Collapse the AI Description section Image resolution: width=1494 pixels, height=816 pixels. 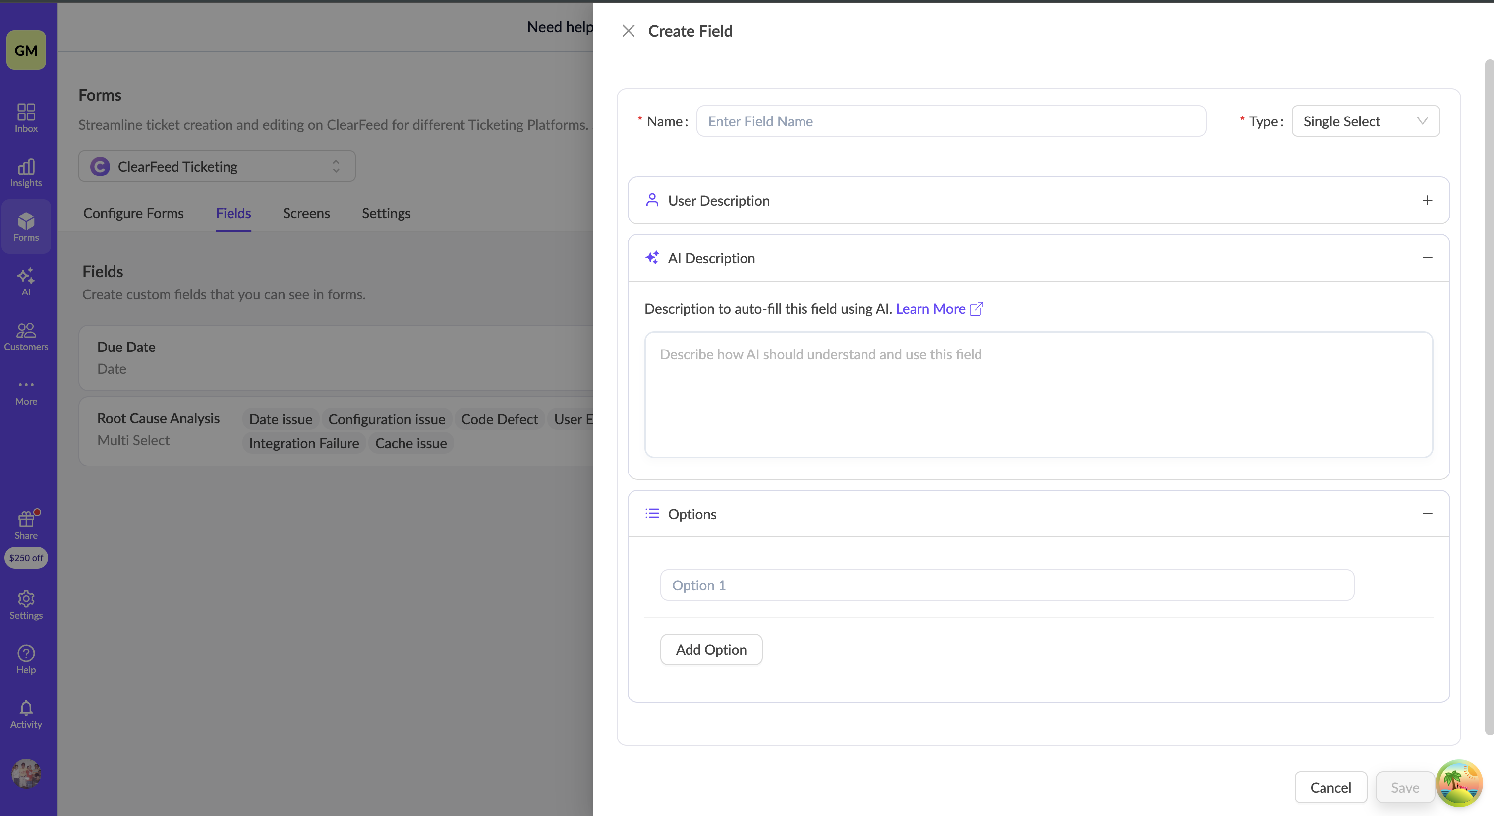pos(1427,257)
